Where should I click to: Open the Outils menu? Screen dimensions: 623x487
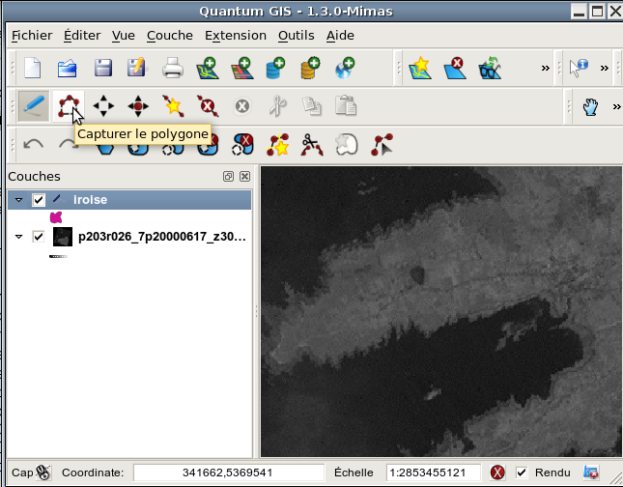(297, 36)
